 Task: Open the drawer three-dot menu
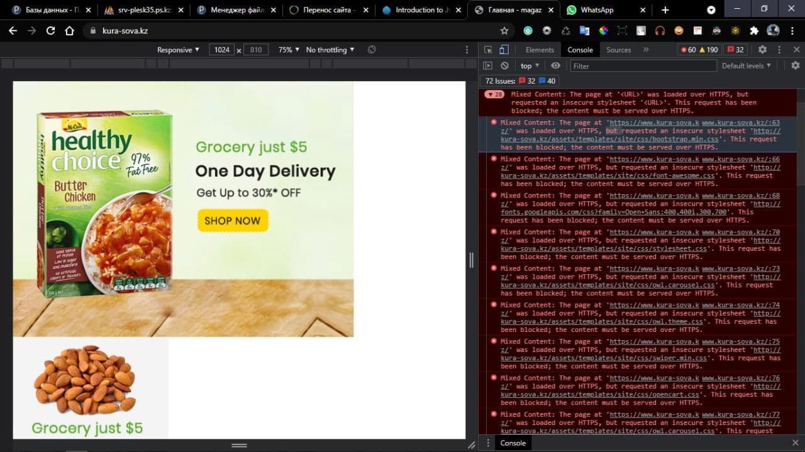tap(488, 443)
